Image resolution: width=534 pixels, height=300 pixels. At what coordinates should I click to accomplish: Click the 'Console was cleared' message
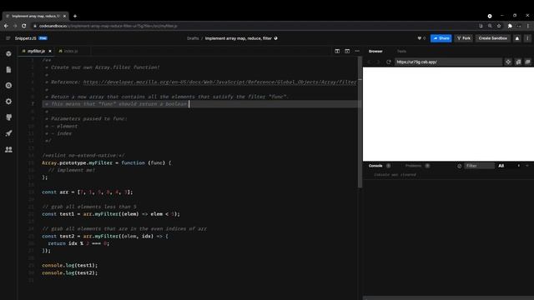(395, 175)
